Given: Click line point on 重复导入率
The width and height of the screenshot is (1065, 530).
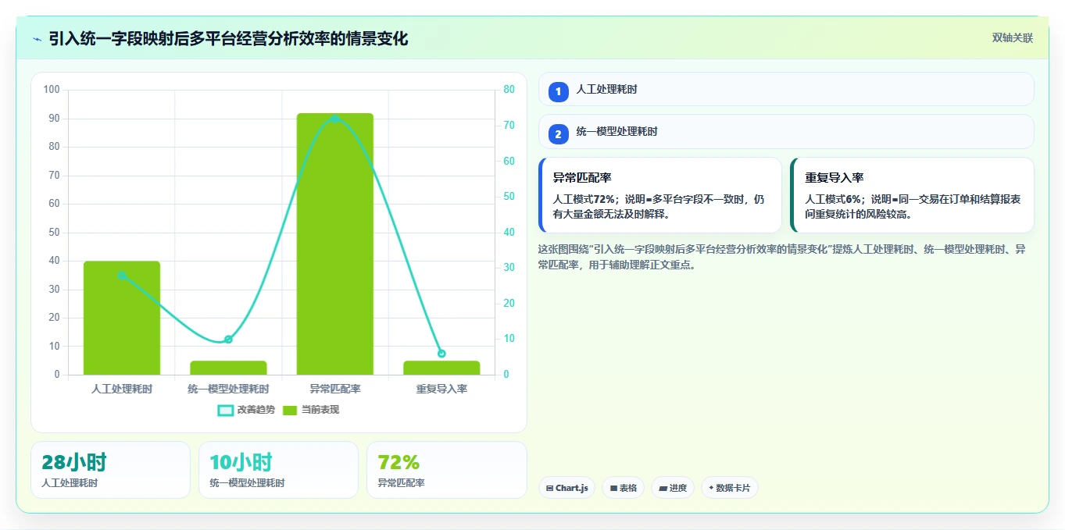Looking at the screenshot, I should pyautogui.click(x=441, y=354).
